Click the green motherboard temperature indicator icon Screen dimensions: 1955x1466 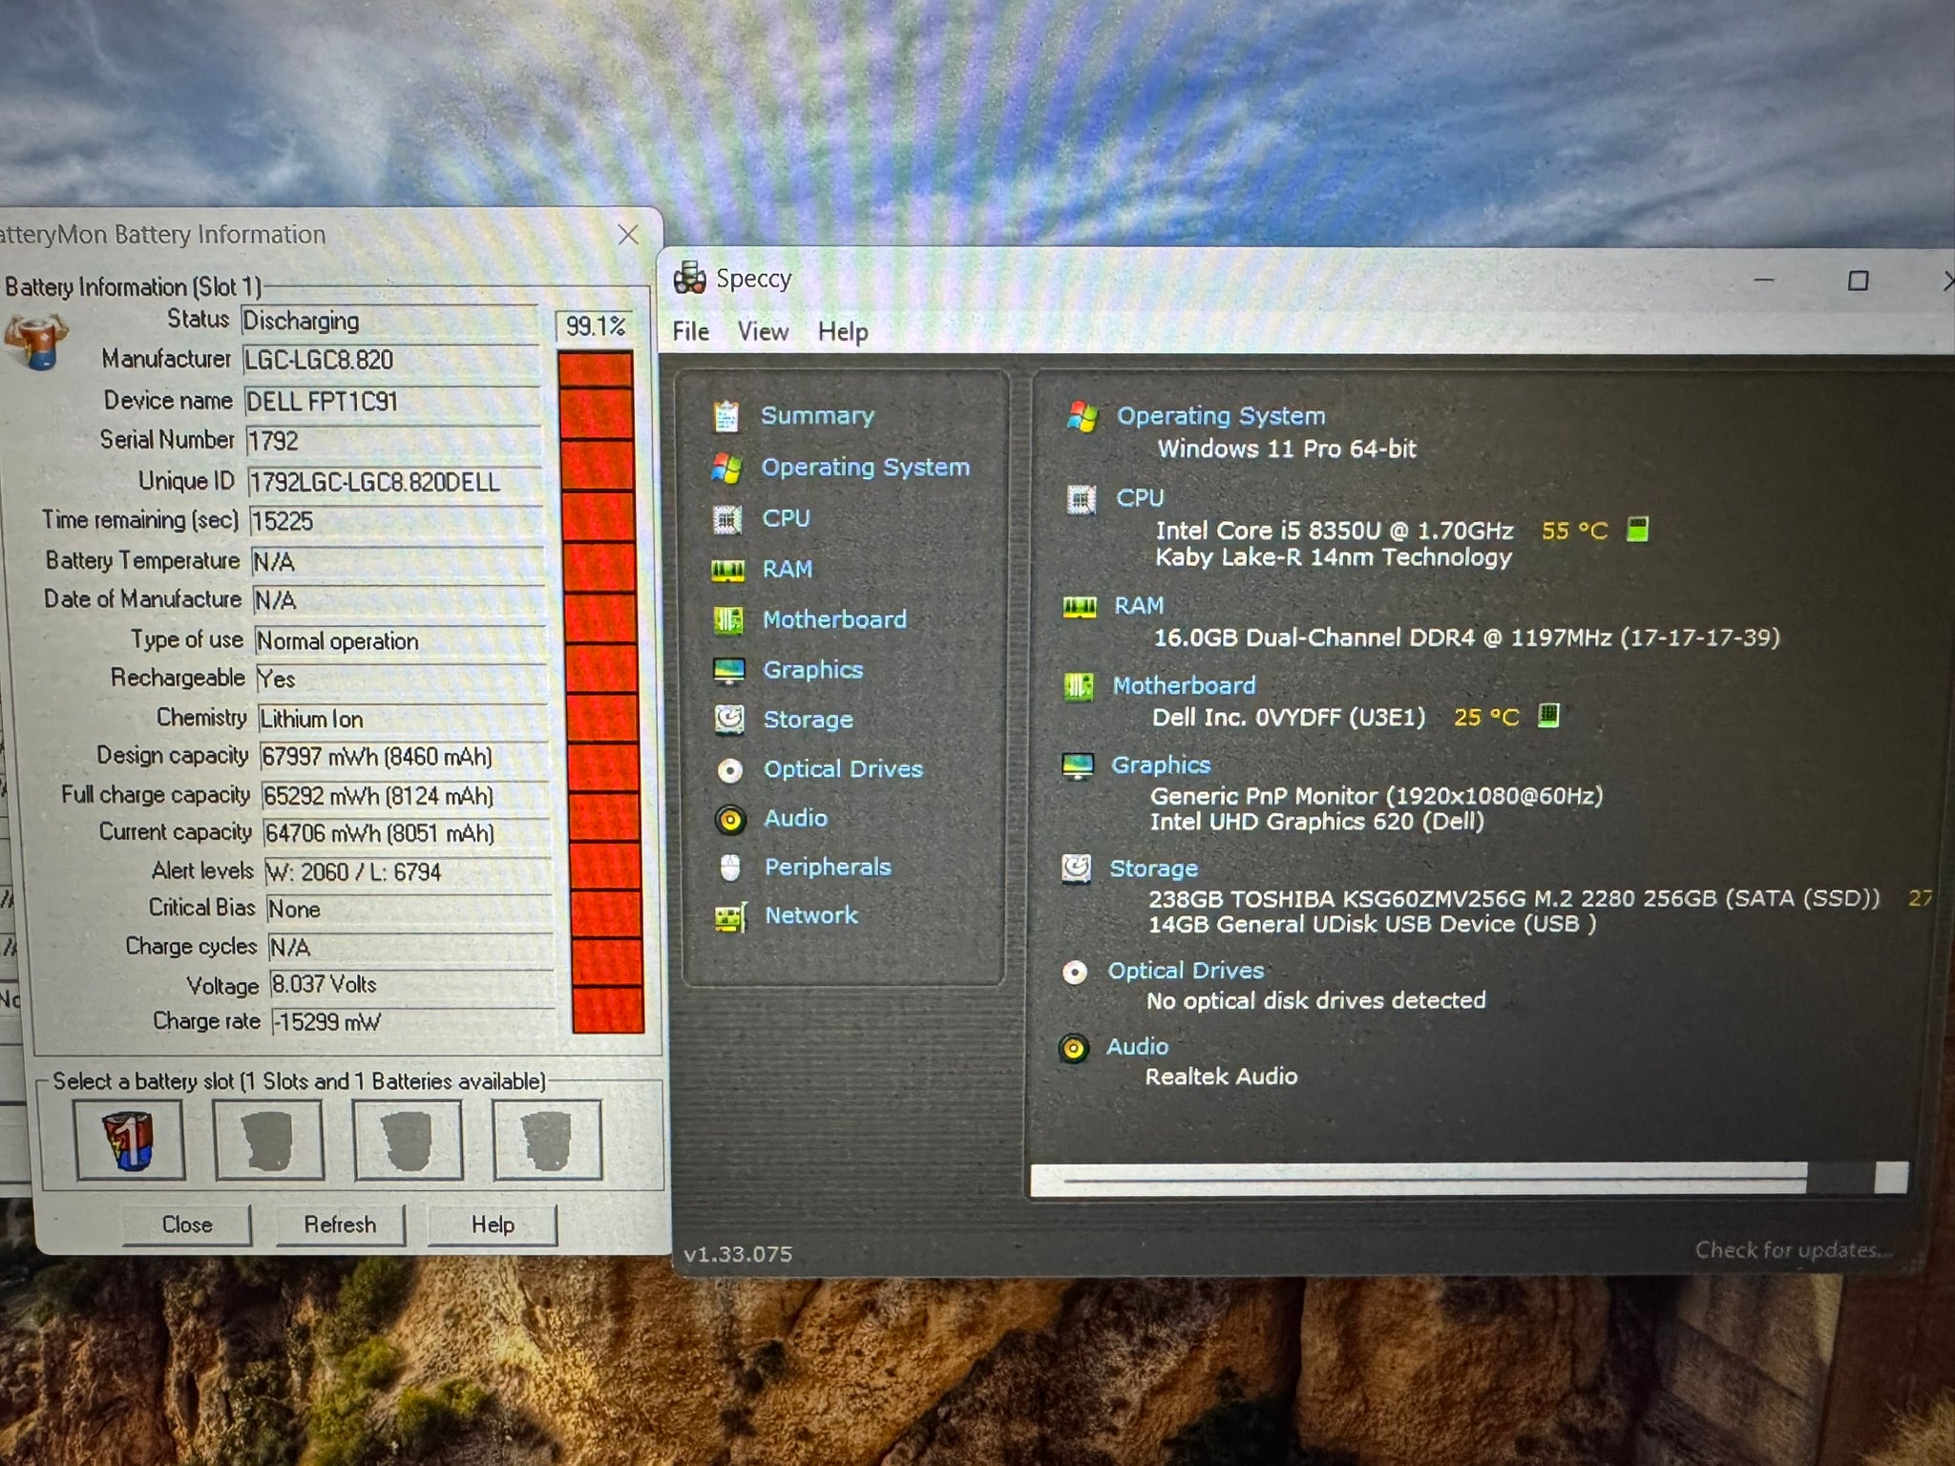coord(1548,716)
